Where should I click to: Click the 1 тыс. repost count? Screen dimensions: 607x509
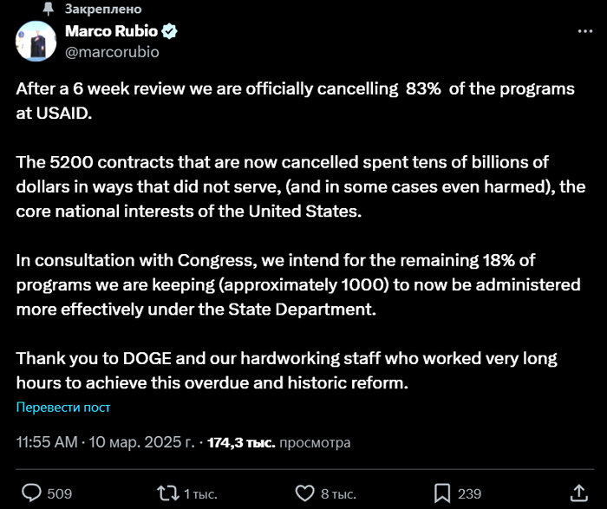[199, 493]
